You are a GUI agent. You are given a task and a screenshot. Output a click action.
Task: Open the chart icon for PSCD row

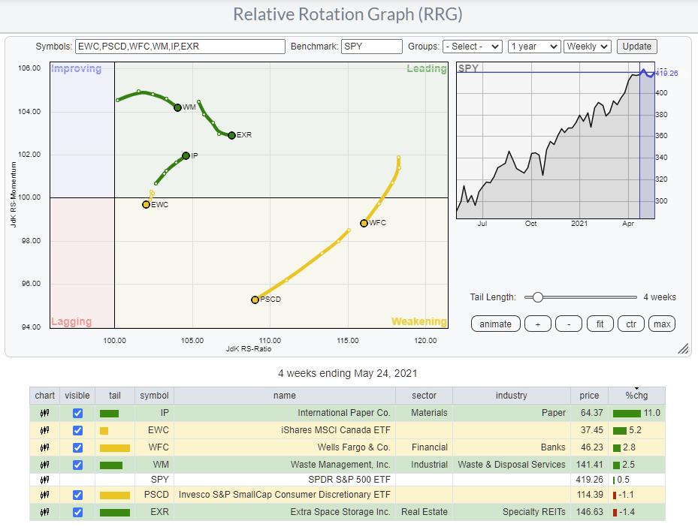point(45,495)
